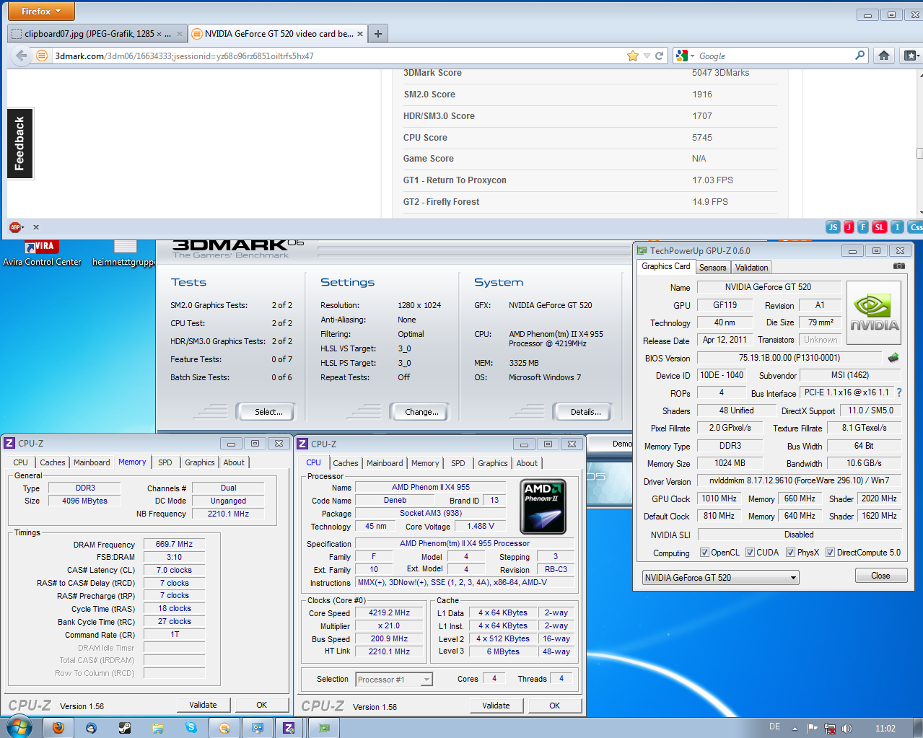Screen dimensions: 923x738
Task: Click the CPU-Z taskbar icon
Action: tap(289, 728)
